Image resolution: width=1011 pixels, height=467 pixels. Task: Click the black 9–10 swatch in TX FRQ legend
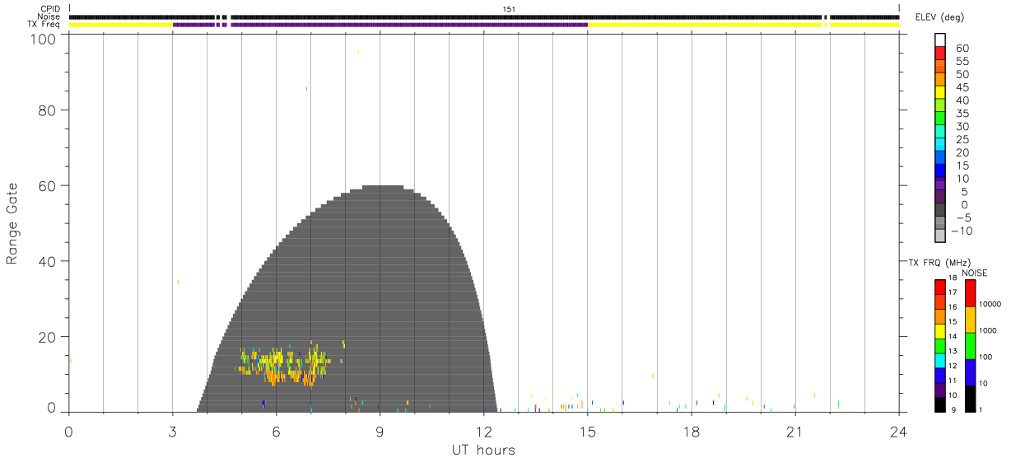(940, 404)
